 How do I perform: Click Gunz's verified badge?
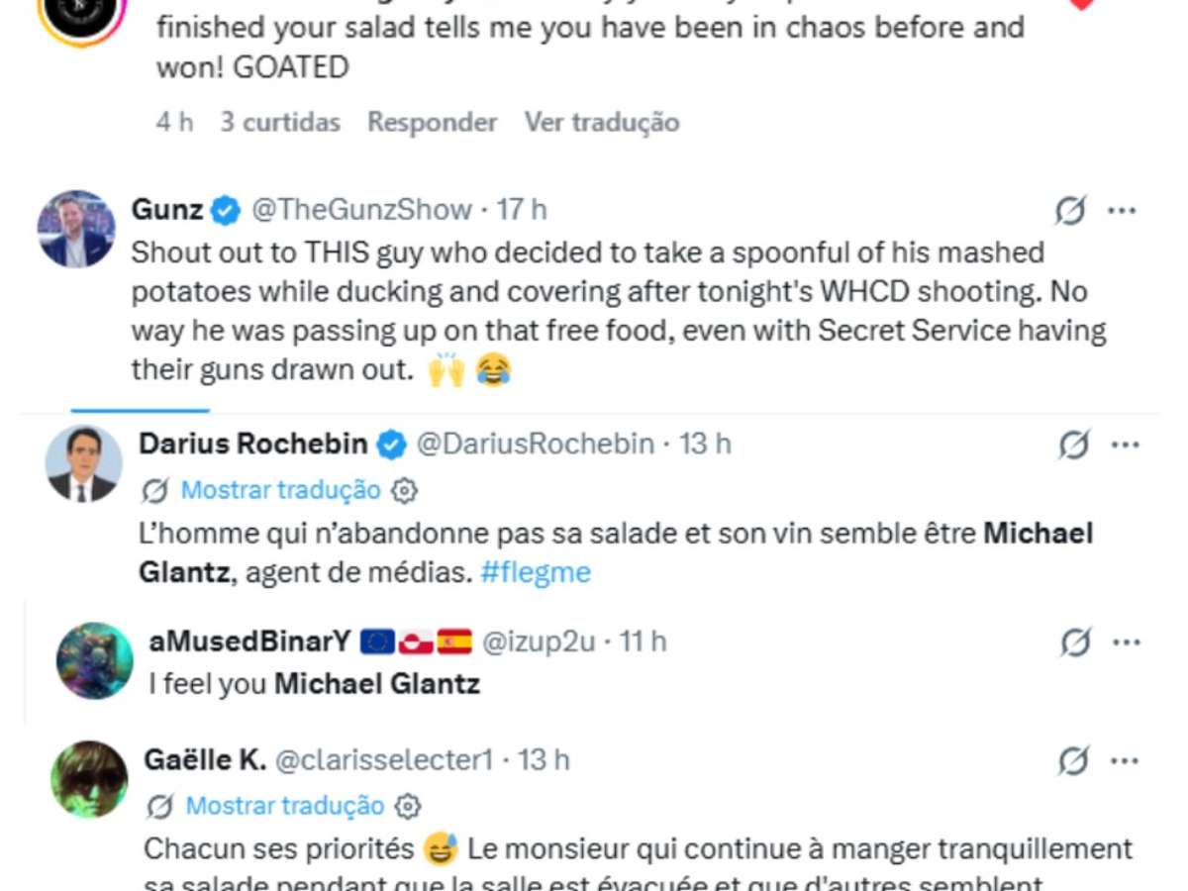coord(226,210)
